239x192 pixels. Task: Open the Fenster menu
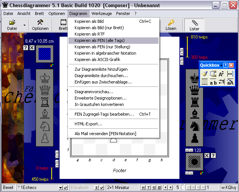(123, 13)
